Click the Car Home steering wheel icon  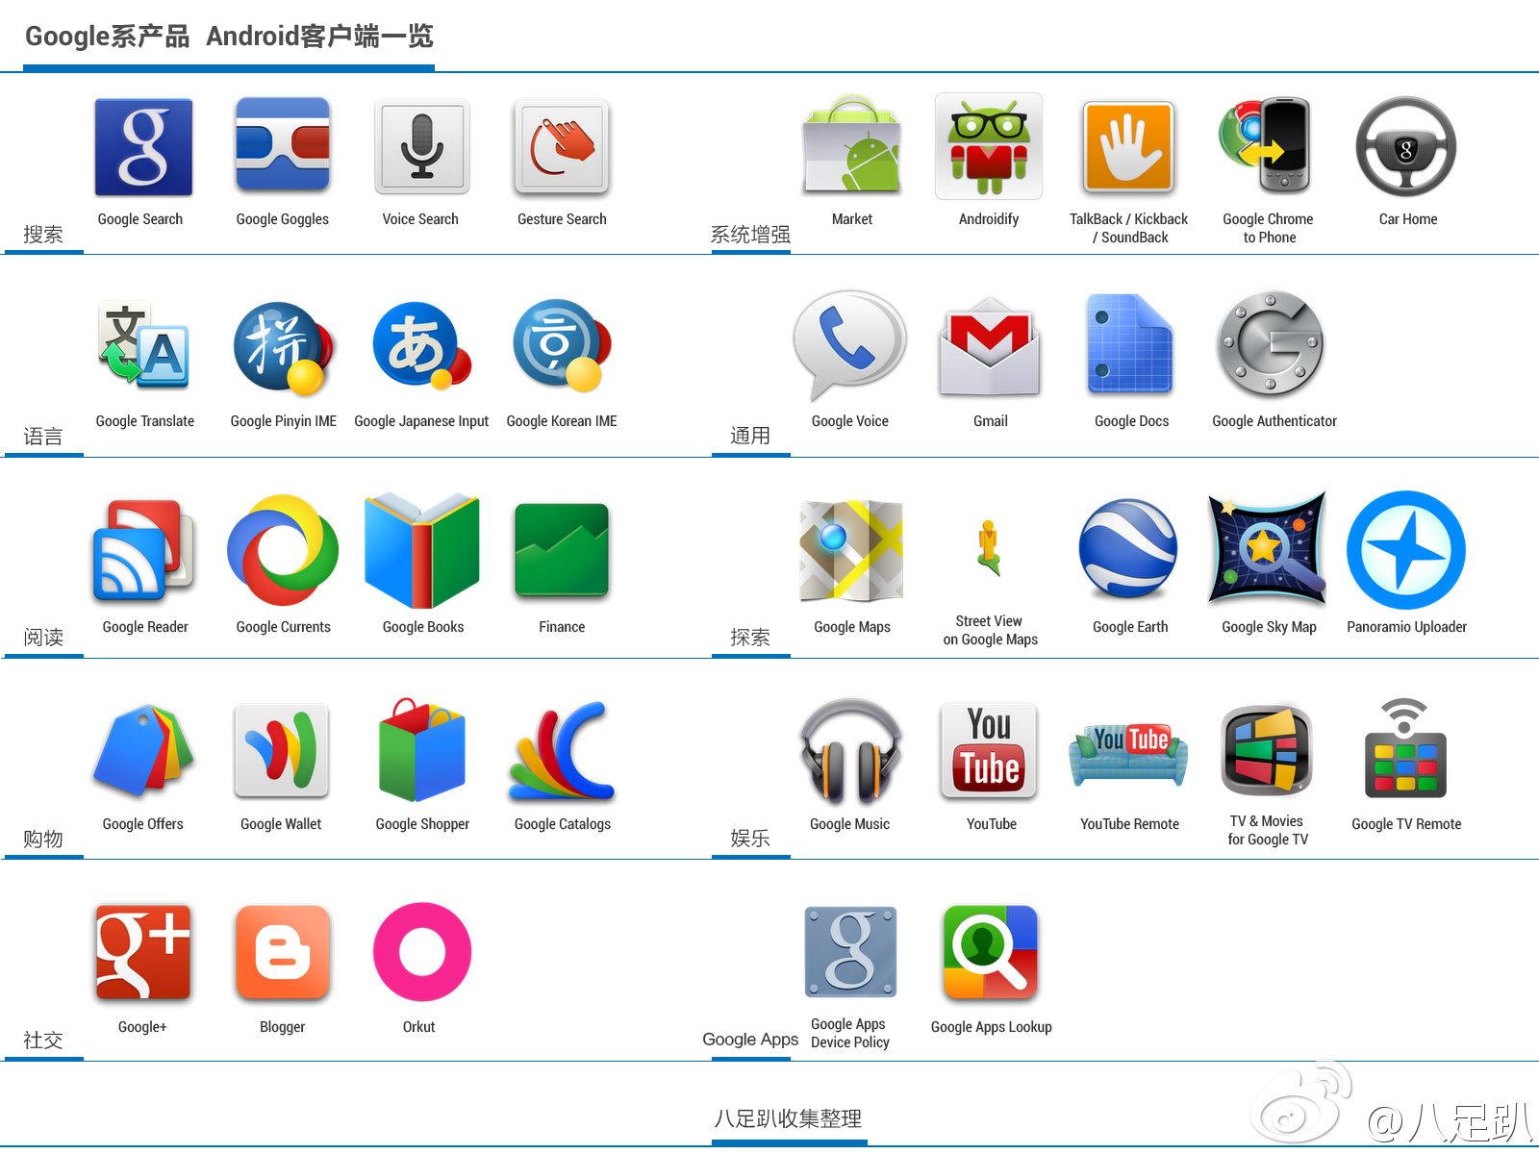click(1406, 147)
